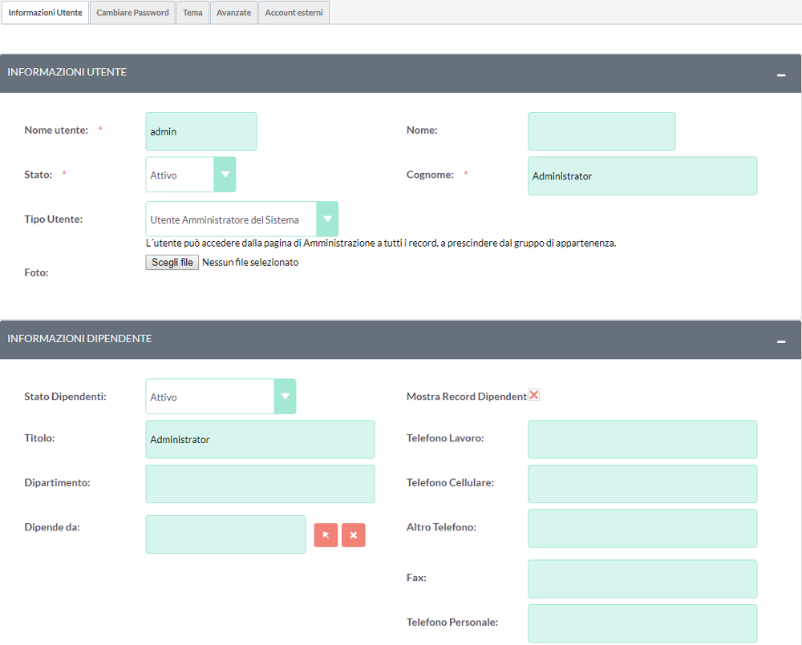
Task: Switch to the Cambiare Password tab
Action: pyautogui.click(x=132, y=13)
